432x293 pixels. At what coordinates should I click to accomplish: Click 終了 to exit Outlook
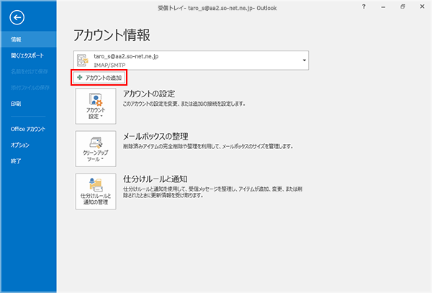[x=16, y=161]
